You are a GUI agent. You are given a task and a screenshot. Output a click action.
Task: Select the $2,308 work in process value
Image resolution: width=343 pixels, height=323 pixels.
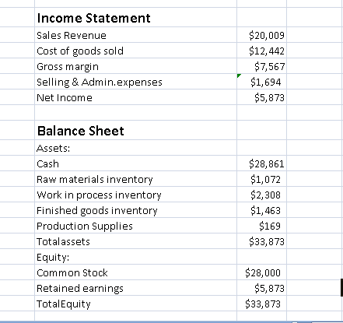pyautogui.click(x=261, y=195)
